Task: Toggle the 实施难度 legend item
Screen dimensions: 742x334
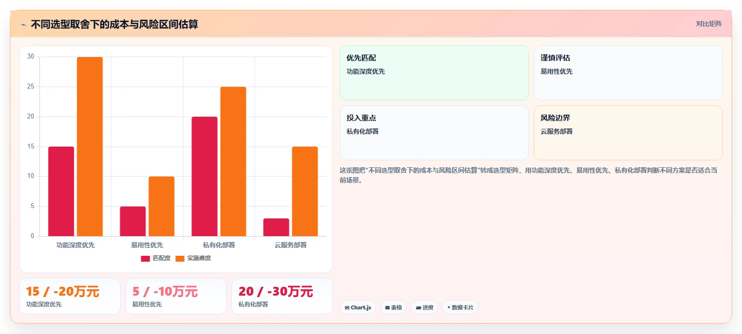Action: click(193, 258)
